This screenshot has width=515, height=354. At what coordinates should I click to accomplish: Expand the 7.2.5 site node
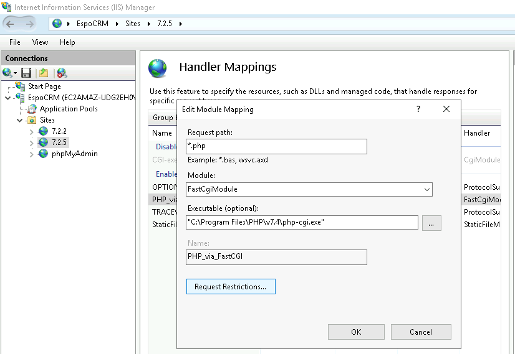[32, 143]
